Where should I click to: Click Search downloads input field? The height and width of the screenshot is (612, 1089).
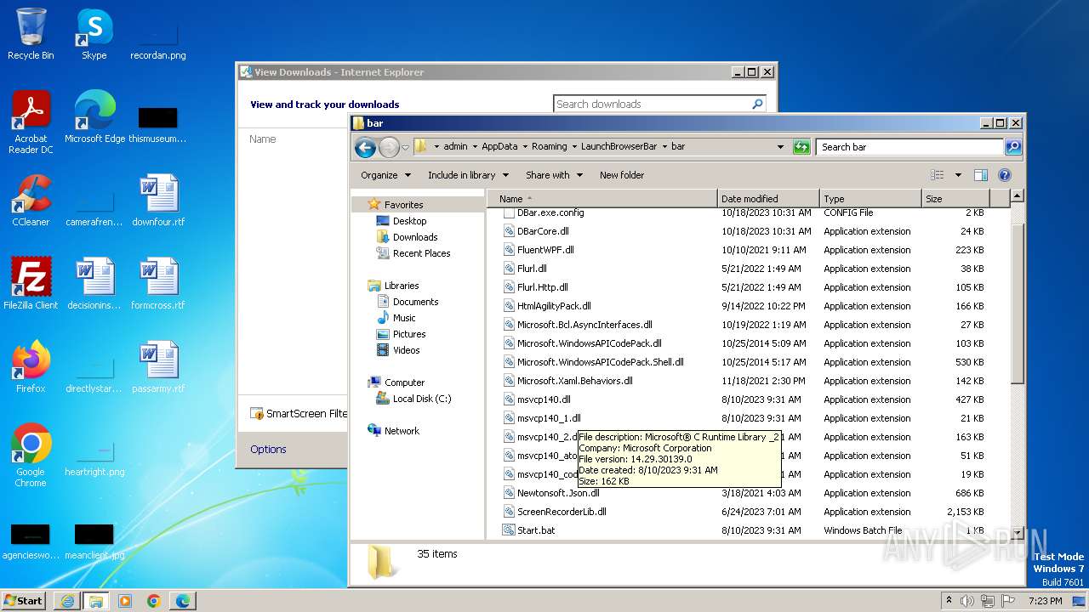pyautogui.click(x=651, y=104)
